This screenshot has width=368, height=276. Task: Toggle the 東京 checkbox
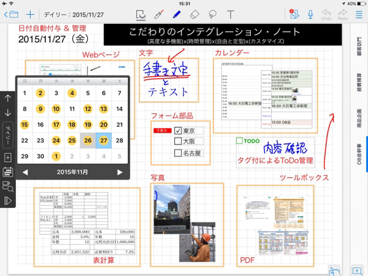pyautogui.click(x=178, y=131)
